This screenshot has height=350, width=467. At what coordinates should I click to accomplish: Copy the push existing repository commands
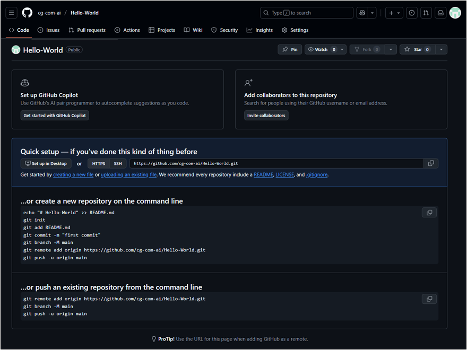(x=429, y=299)
